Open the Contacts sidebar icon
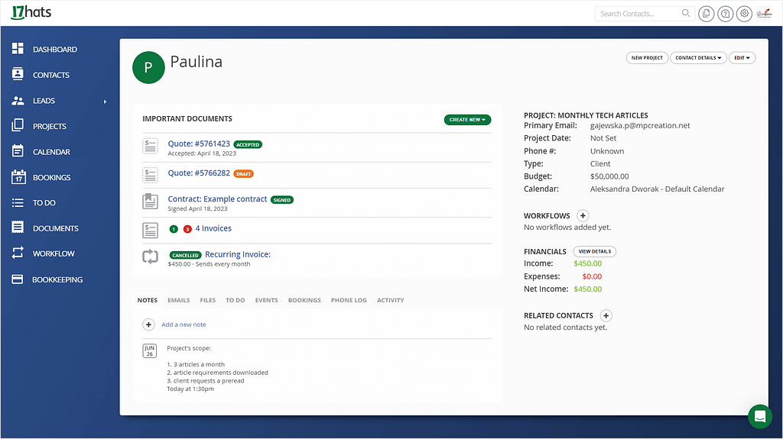 coord(18,74)
